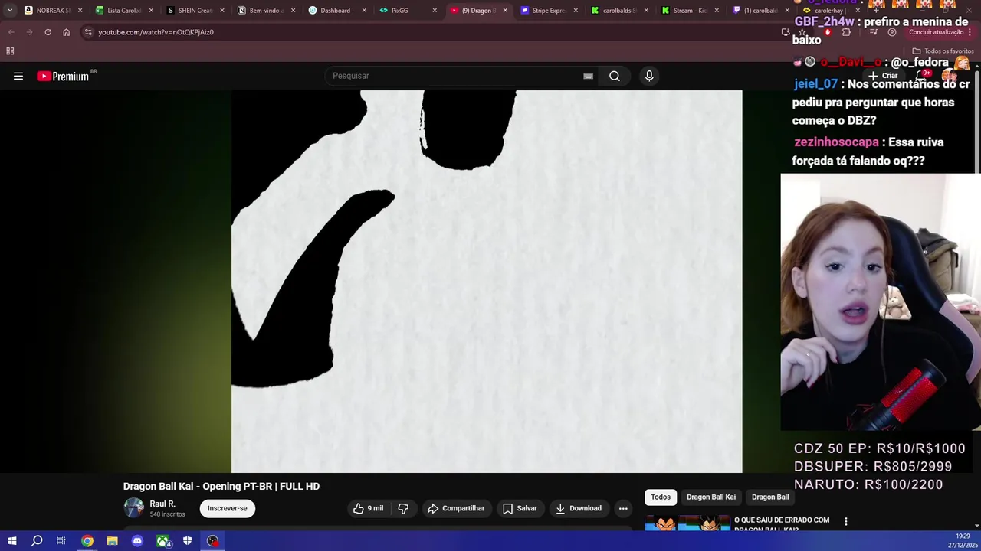Open the YouTube guide hamburger menu
This screenshot has width=981, height=551.
[18, 76]
